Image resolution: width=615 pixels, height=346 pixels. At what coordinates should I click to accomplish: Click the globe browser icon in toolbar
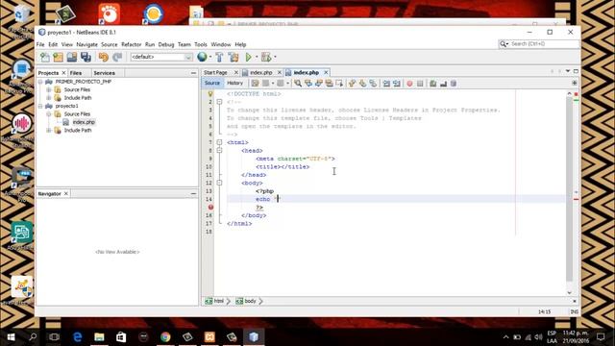(x=202, y=58)
